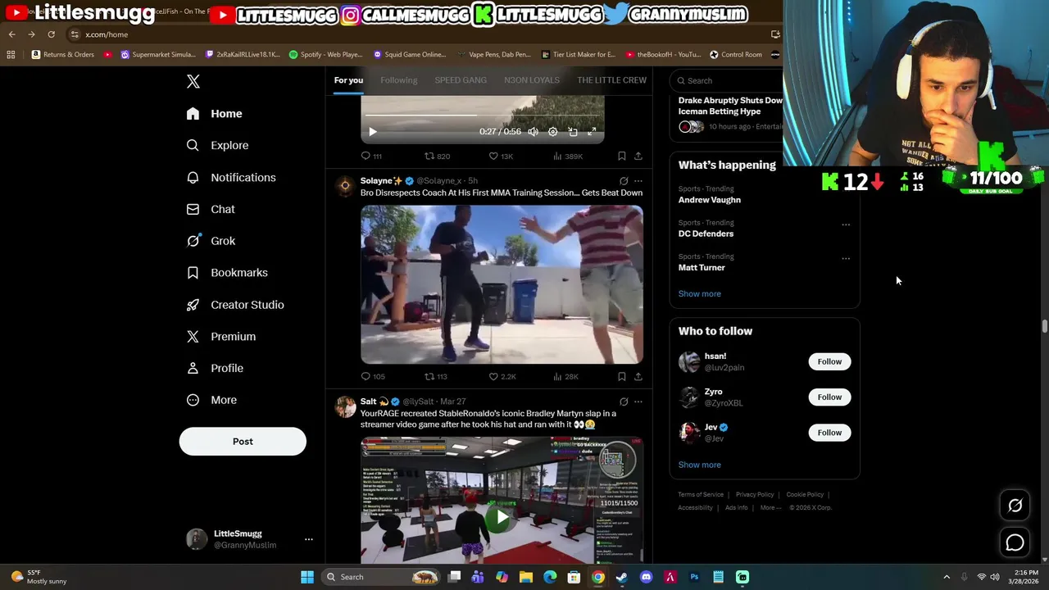Repost the post with 820 reposts
This screenshot has height=590, width=1049.
pyautogui.click(x=437, y=156)
